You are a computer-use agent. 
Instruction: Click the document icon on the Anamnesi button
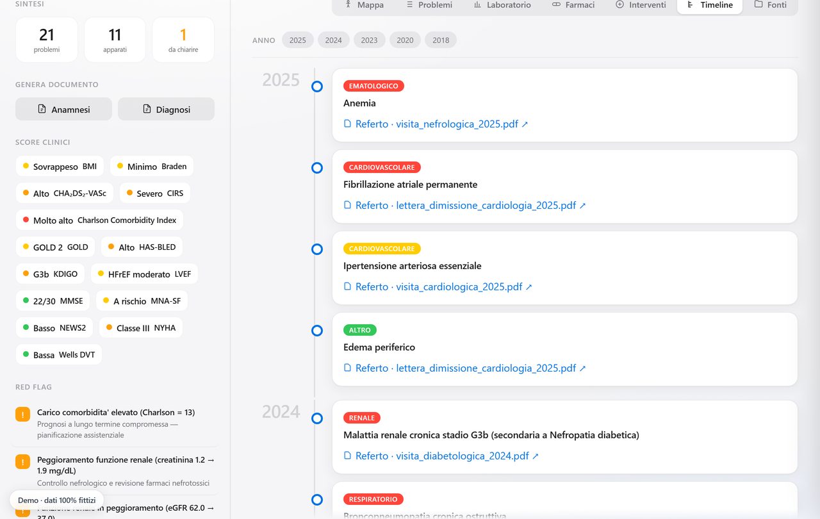[42, 109]
